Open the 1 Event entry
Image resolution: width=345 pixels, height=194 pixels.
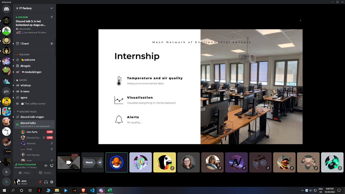click(x=34, y=44)
